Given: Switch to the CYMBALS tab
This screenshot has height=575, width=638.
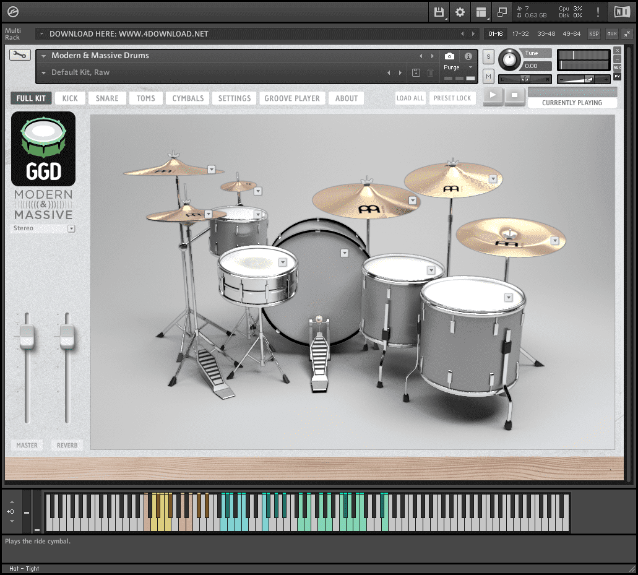Looking at the screenshot, I should [x=188, y=98].
